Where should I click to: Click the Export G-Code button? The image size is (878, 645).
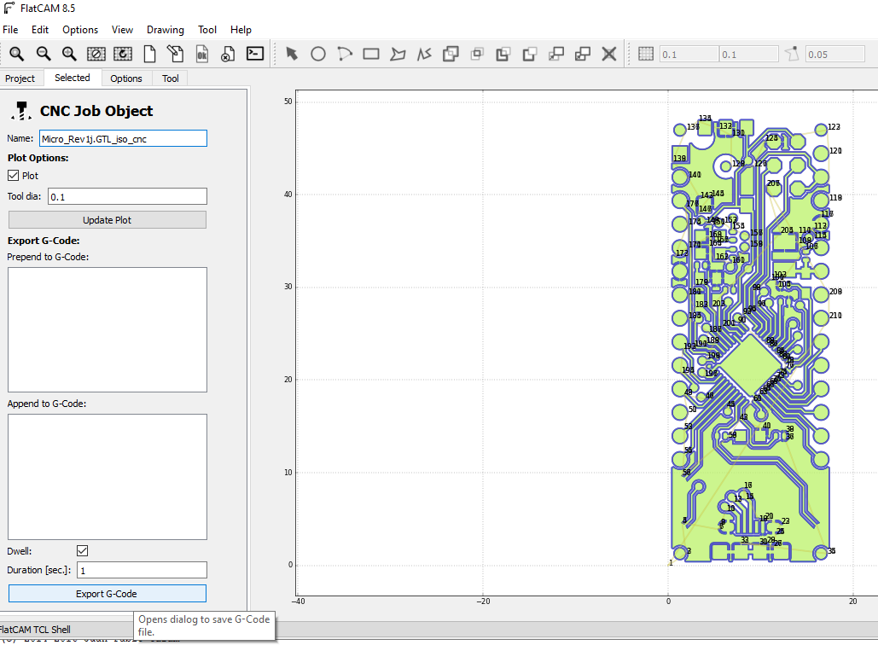(107, 594)
